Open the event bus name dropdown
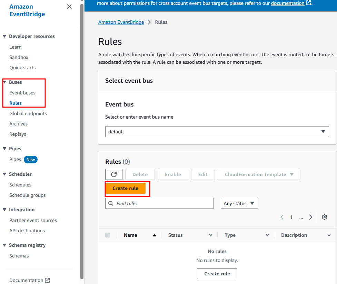The image size is (337, 284). tap(217, 132)
